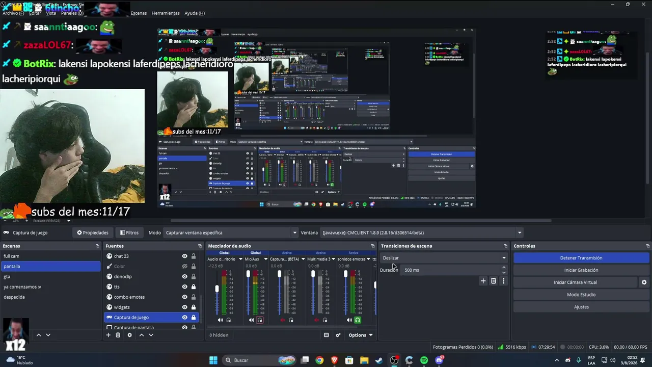Open capture mode dropdown 'Capturar ventana específica'
This screenshot has width=652, height=367.
tap(231, 232)
